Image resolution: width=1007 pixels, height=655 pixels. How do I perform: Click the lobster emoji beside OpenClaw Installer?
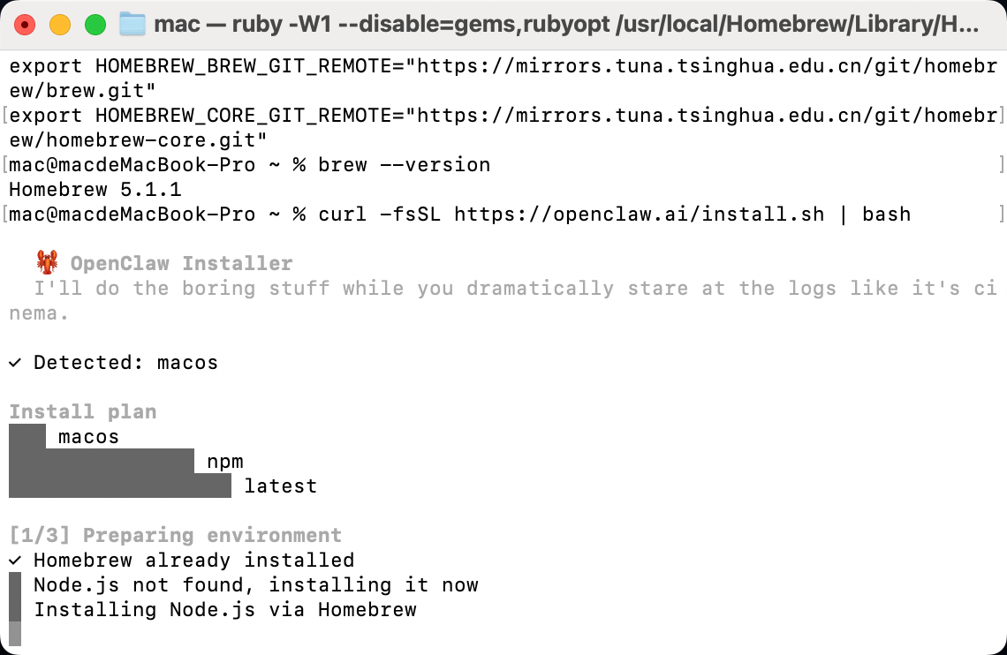coord(47,262)
